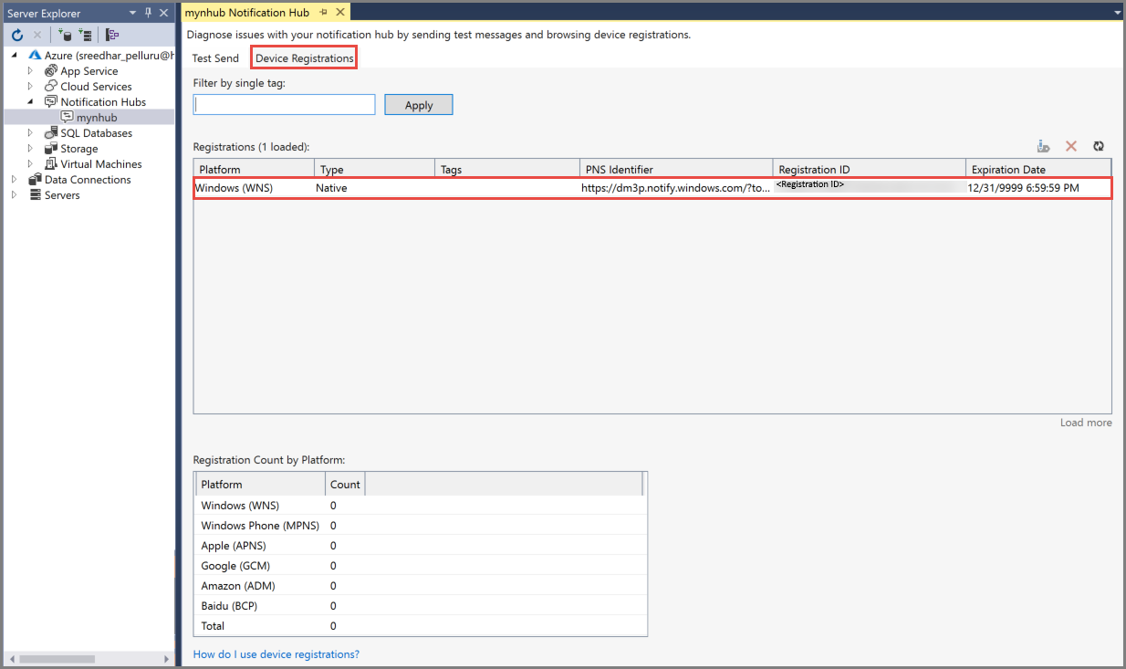1126x669 pixels.
Task: Edit the selected registration's tags
Action: click(1044, 146)
